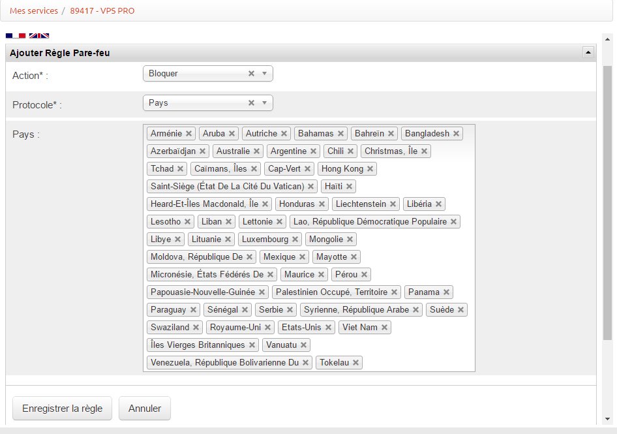Delete the Bangladesh tag

click(457, 134)
